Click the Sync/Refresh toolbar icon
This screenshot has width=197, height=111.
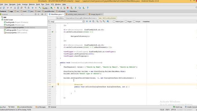pos(4,8)
